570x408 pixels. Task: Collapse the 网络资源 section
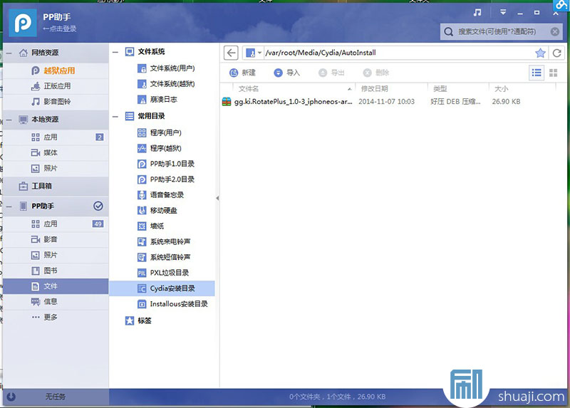pos(11,53)
